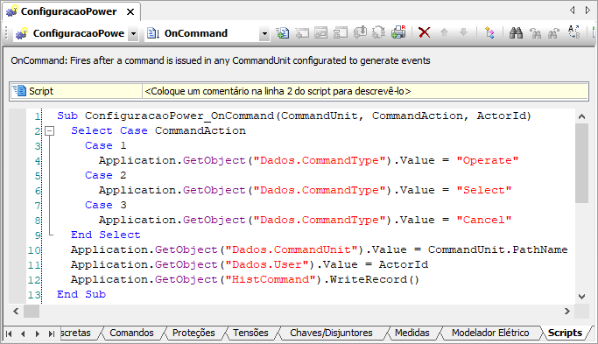Go to previous bottom tab
598x344 pixels.
[23, 333]
